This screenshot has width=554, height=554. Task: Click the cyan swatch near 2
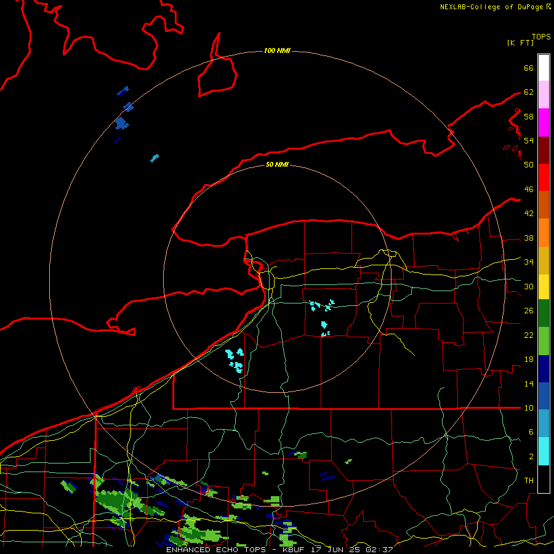tap(544, 451)
